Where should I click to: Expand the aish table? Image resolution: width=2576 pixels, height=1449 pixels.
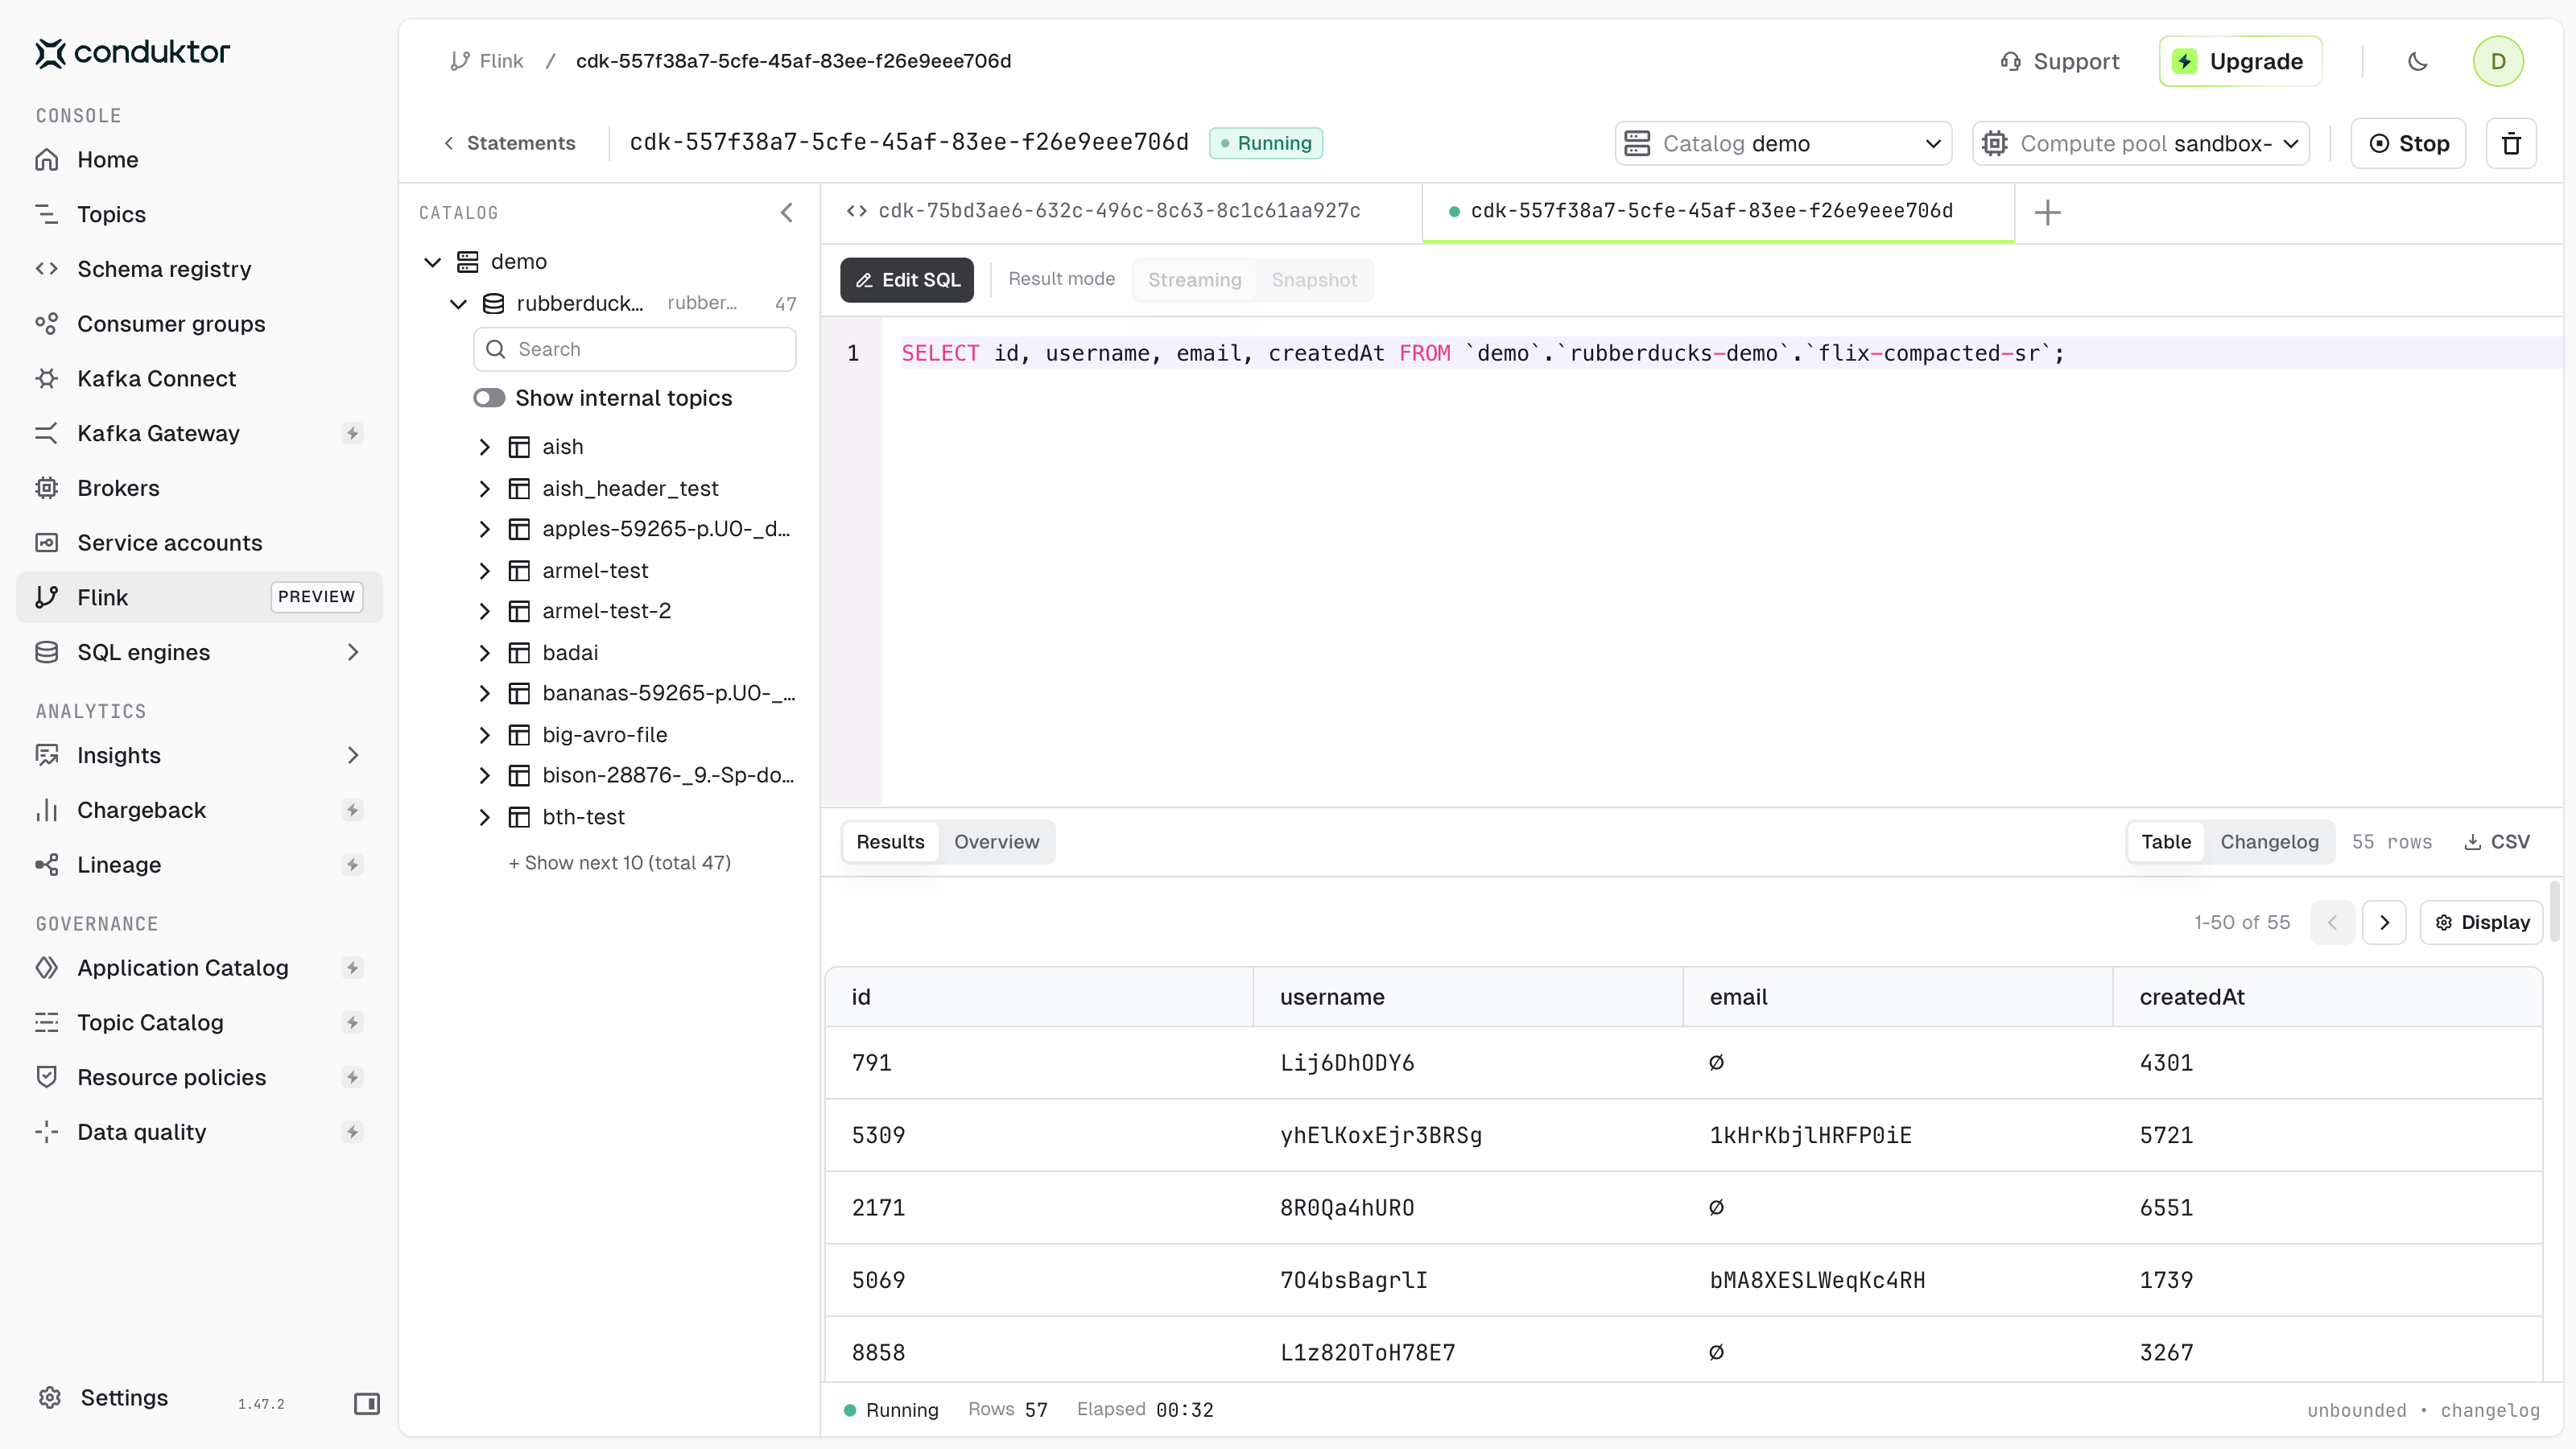pos(484,447)
